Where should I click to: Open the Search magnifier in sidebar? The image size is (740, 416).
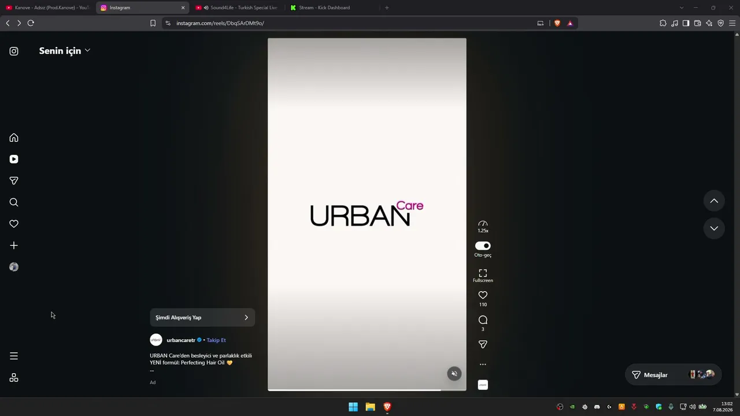coord(14,202)
